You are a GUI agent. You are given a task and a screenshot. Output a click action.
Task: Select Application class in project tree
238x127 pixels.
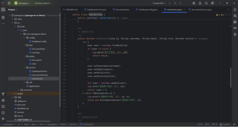pyautogui.click(x=33, y=86)
